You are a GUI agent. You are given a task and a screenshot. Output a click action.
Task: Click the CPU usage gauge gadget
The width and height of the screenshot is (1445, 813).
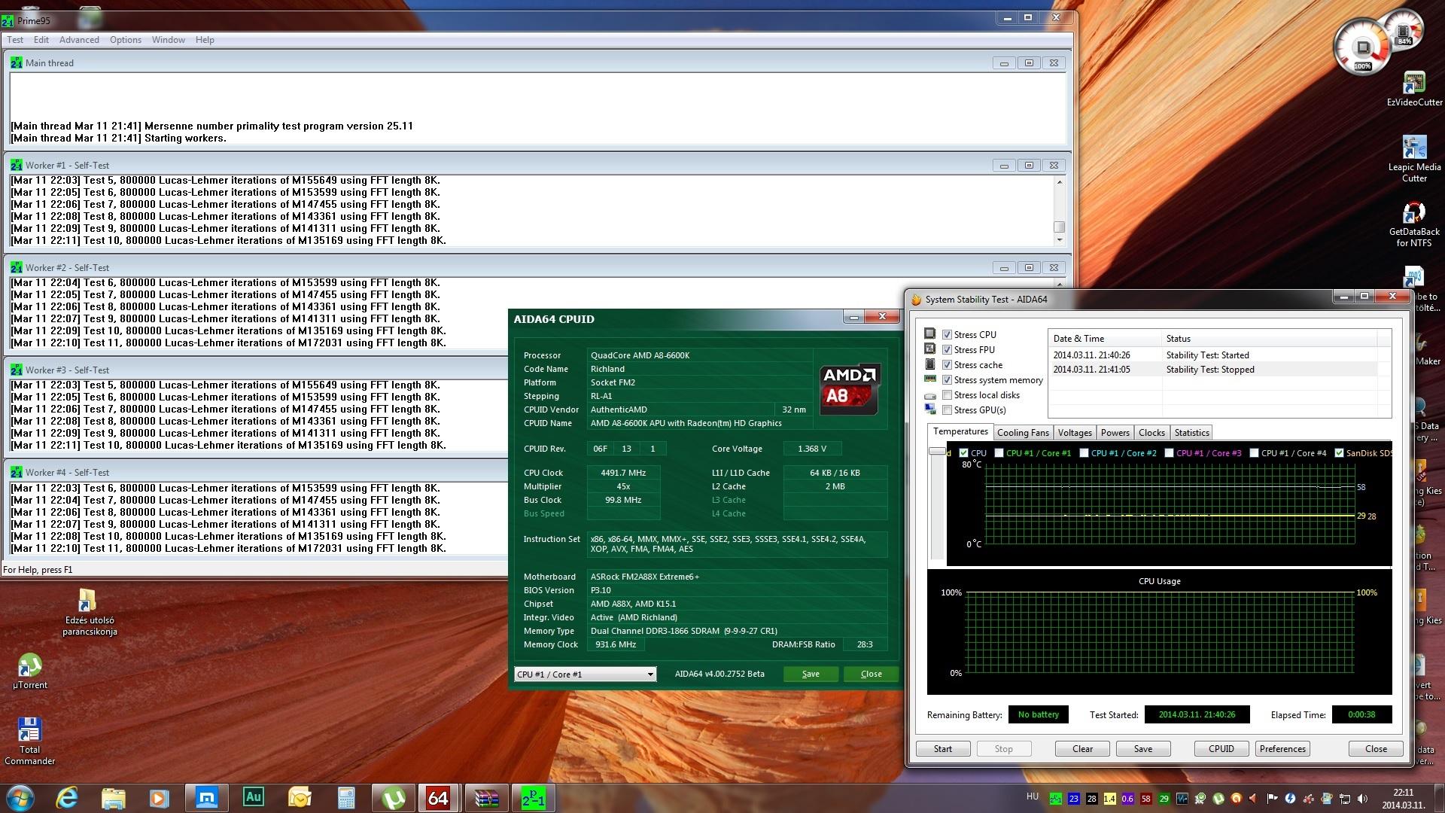pyautogui.click(x=1362, y=48)
